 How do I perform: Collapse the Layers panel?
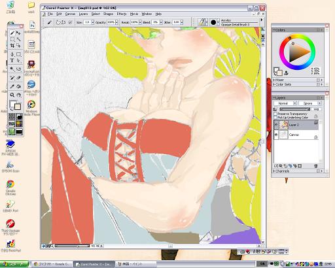point(274,98)
